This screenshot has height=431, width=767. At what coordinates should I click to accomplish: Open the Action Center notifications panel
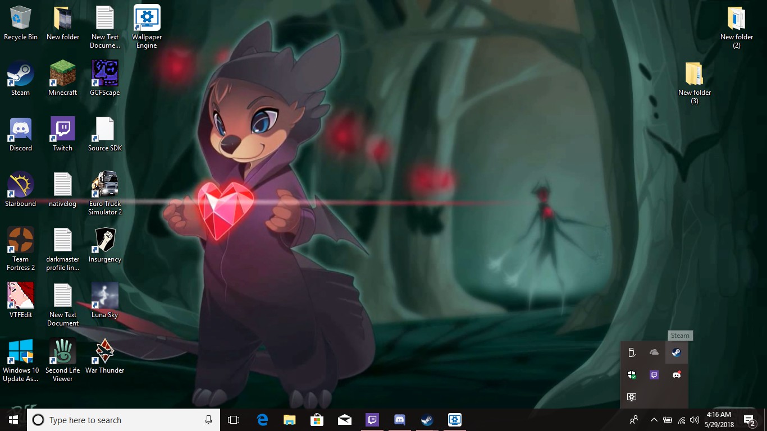pyautogui.click(x=749, y=420)
